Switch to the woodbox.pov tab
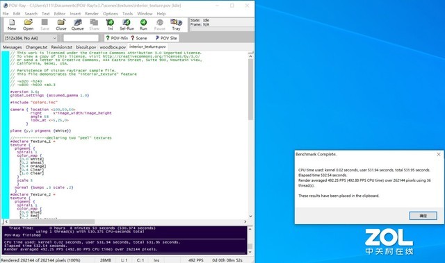This screenshot has width=445, height=263. coord(113,47)
